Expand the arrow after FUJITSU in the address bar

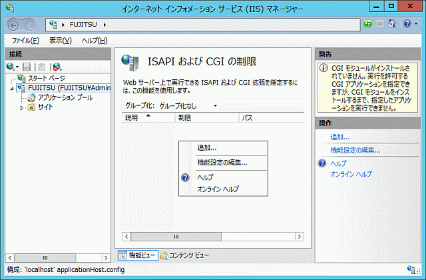click(x=105, y=25)
